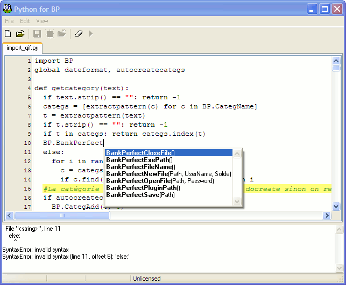Screen dimensions: 346x285
Task: Click 'global dateformat, autocreatecategs' line
Action: (x=110, y=70)
